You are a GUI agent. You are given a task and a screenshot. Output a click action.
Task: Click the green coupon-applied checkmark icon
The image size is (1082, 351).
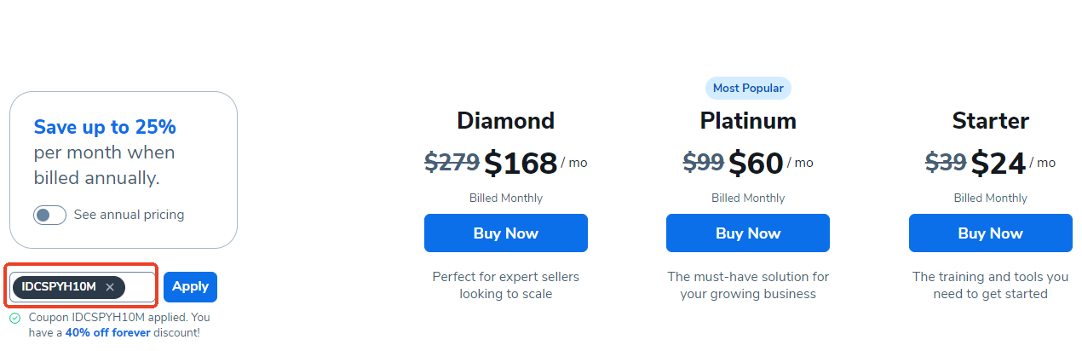tap(14, 318)
